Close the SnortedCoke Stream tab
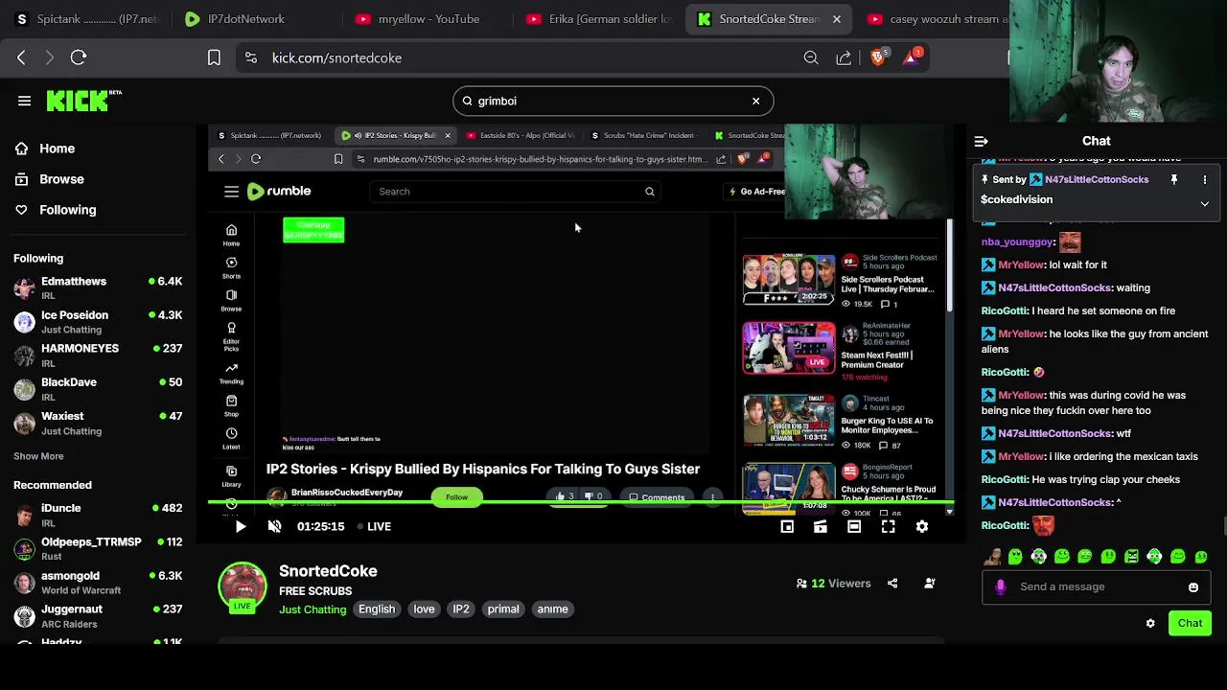Screen dimensions: 1227x690 click(x=836, y=18)
